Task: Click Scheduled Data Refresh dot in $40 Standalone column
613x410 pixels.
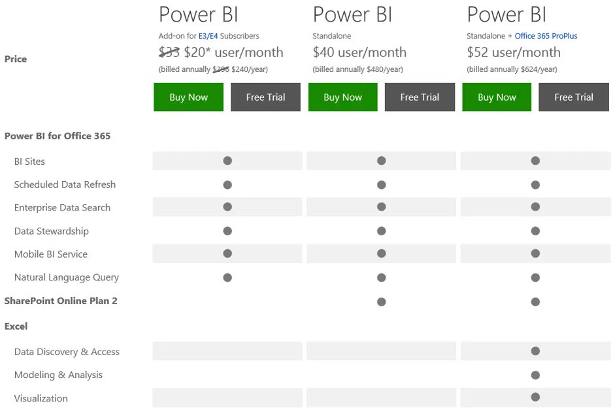Action: (382, 184)
